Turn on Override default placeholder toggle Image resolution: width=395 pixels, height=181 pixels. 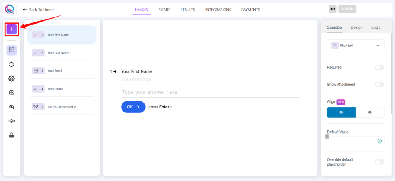point(379,162)
